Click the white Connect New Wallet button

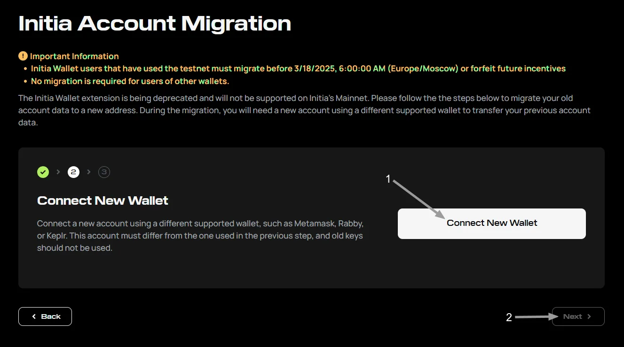pyautogui.click(x=492, y=224)
